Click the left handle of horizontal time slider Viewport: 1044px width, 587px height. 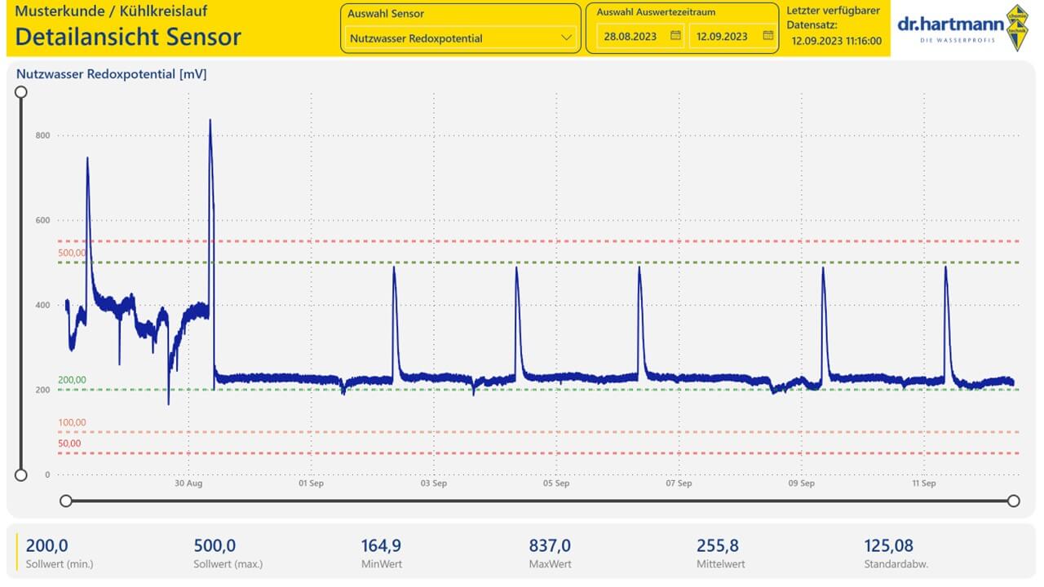pyautogui.click(x=66, y=501)
